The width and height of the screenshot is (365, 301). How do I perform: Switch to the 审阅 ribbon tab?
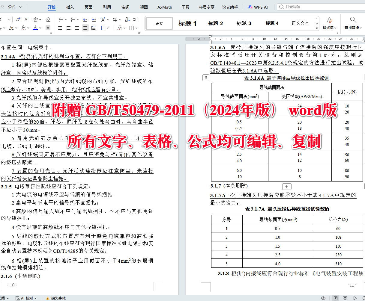tap(125, 7)
